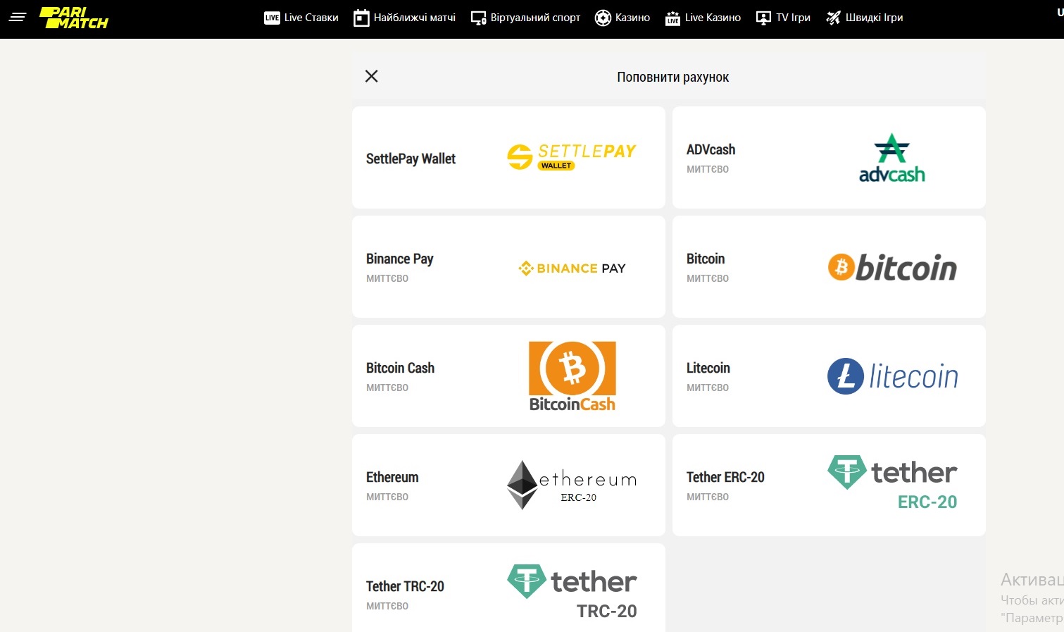Click the ethereum ERC-20 logo
Image resolution: width=1064 pixels, height=632 pixels.
coord(572,485)
